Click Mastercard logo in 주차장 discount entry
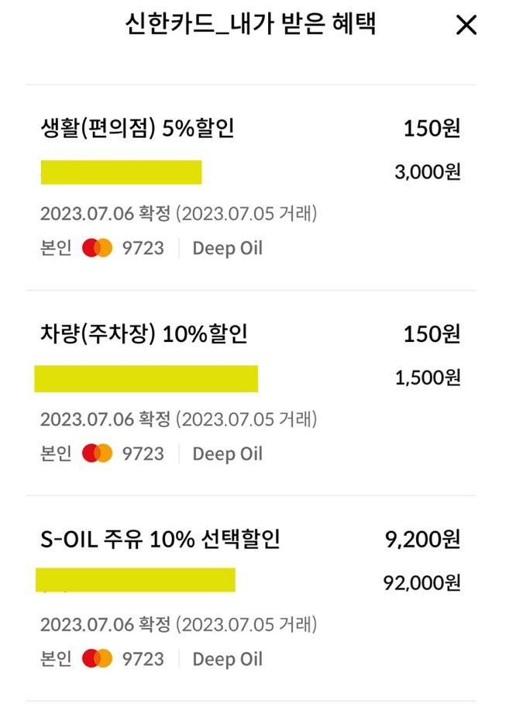The width and height of the screenshot is (509, 704). point(98,454)
